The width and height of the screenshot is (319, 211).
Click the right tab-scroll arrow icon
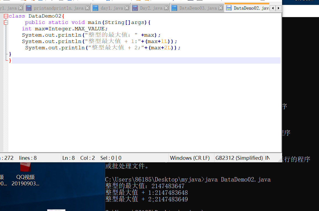point(278,8)
